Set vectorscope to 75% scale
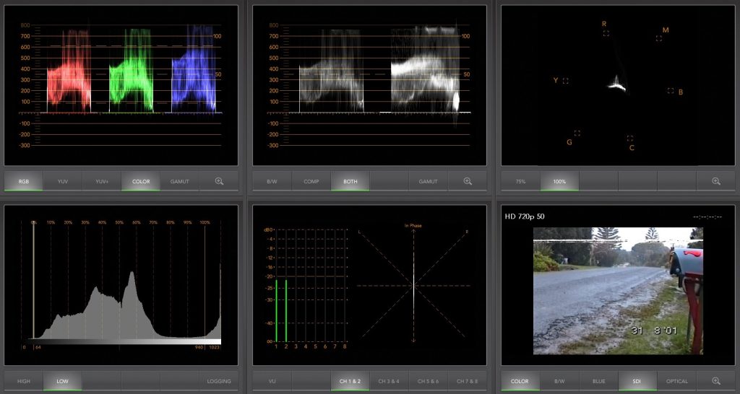740x394 pixels. coord(520,181)
